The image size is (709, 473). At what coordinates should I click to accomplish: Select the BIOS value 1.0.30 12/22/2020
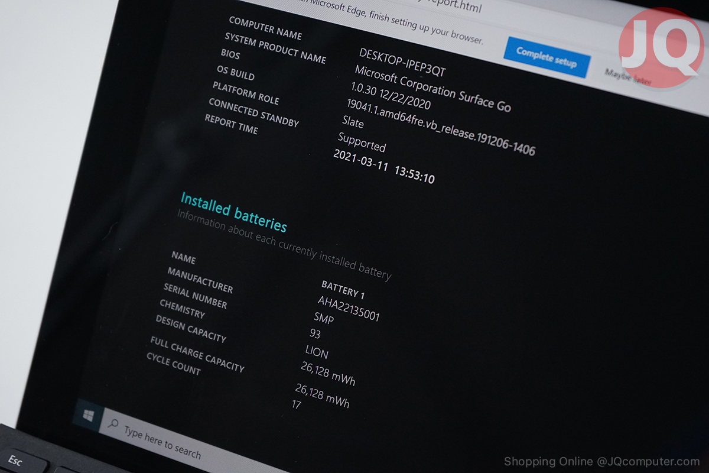click(391, 96)
